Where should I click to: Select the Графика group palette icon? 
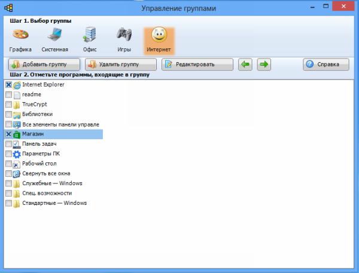point(20,35)
